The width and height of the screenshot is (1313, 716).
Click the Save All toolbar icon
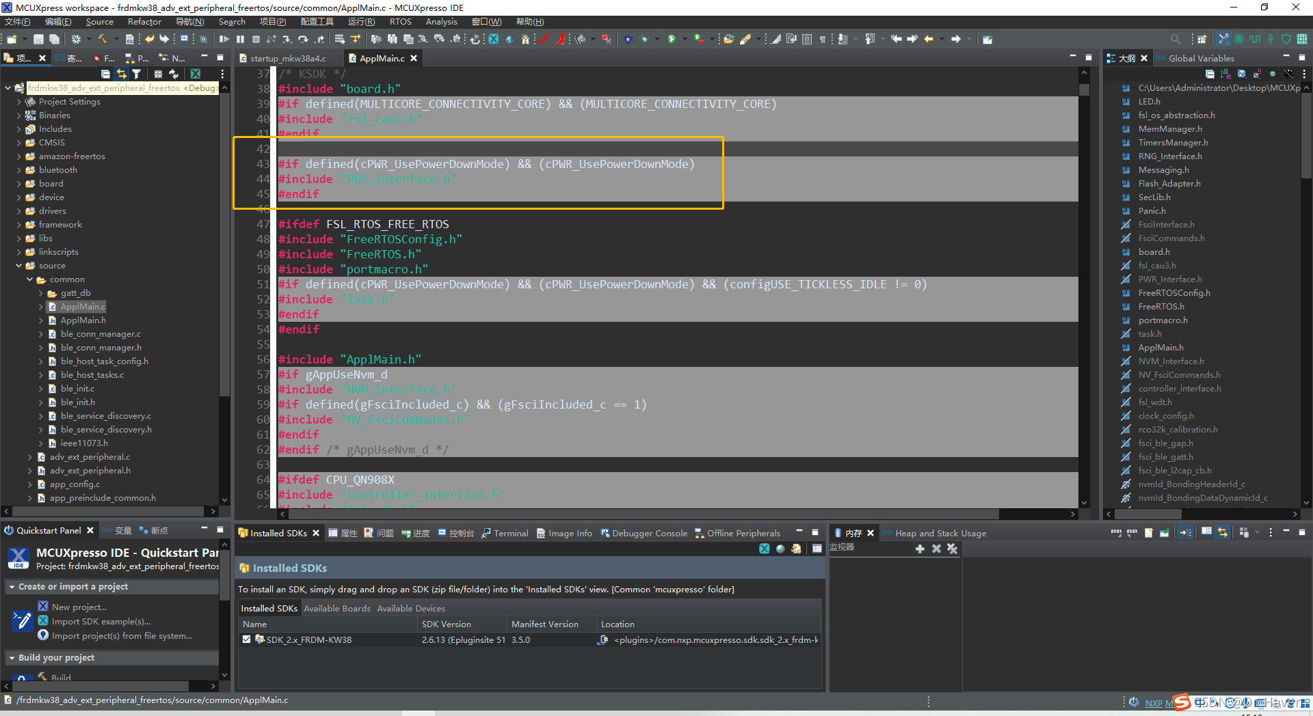pos(54,40)
